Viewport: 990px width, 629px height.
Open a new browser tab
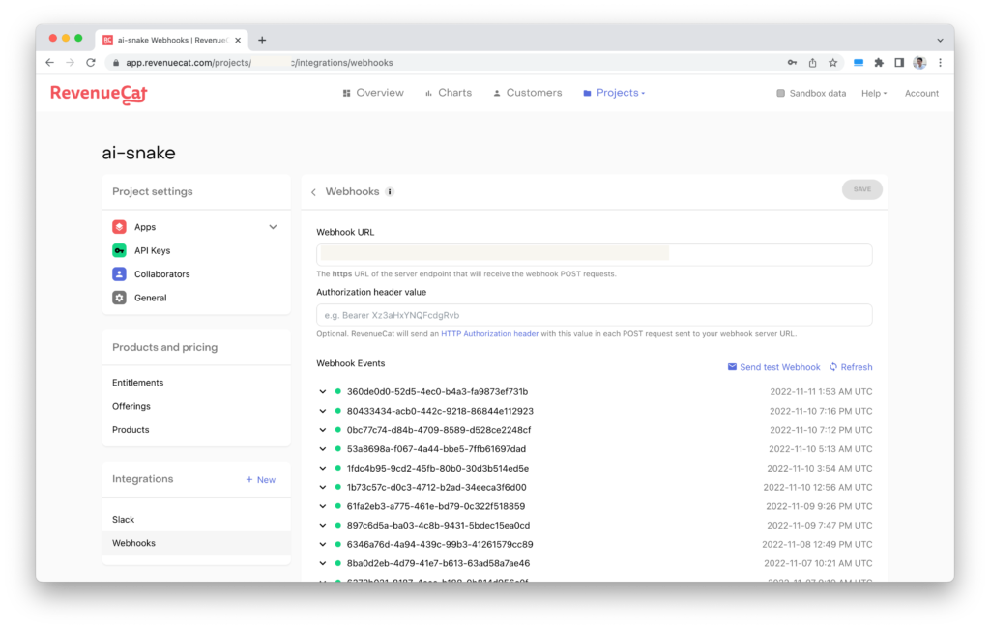coord(262,41)
